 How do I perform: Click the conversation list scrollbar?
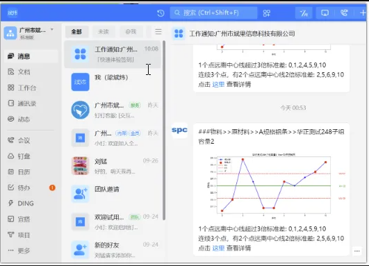point(164,131)
